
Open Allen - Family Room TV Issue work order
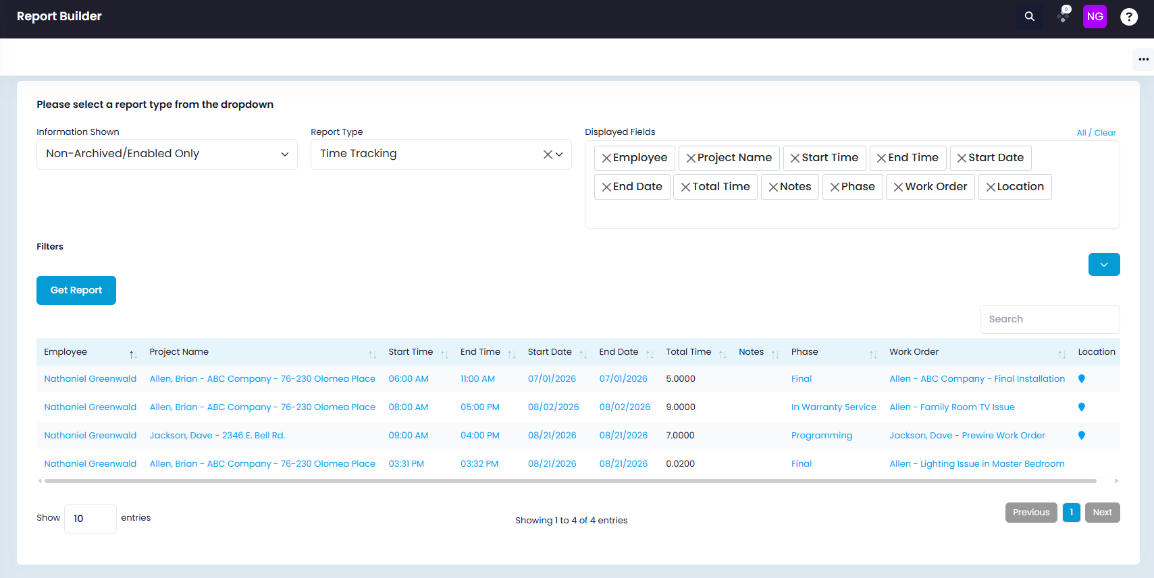coord(952,407)
